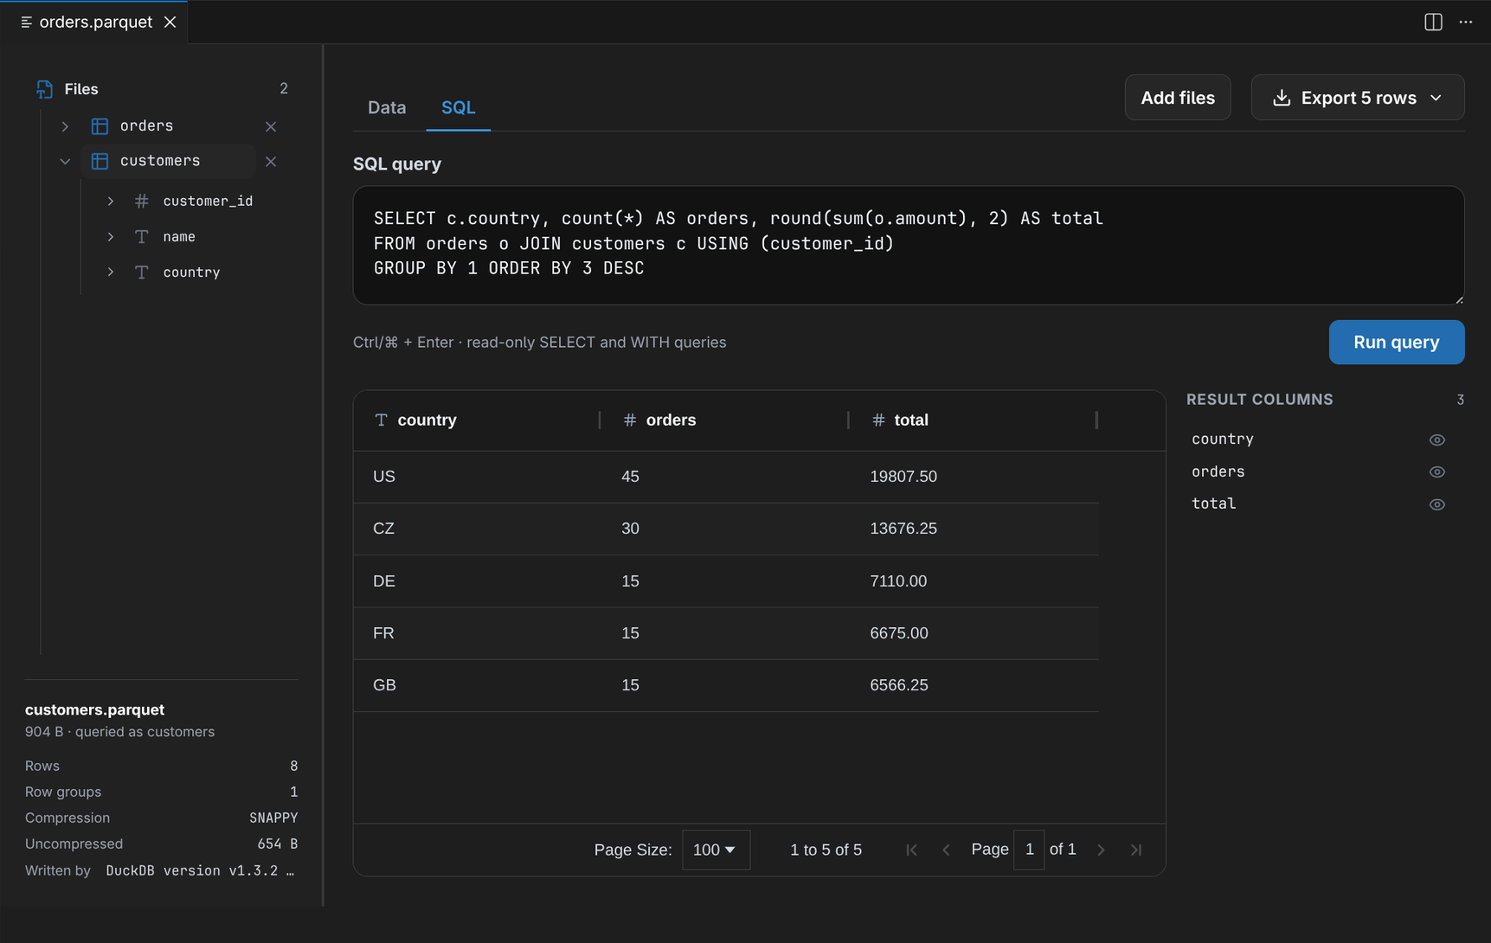This screenshot has height=943, width=1491.
Task: Click inside the SQL query editor
Action: tap(909, 246)
